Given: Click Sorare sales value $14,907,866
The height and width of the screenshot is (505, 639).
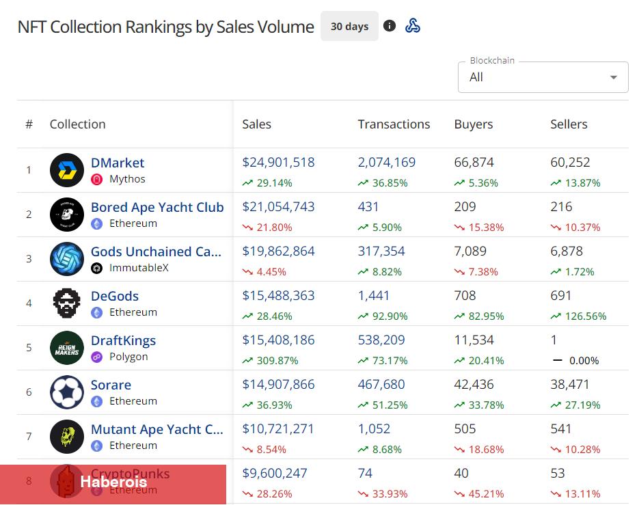Looking at the screenshot, I should (x=278, y=385).
